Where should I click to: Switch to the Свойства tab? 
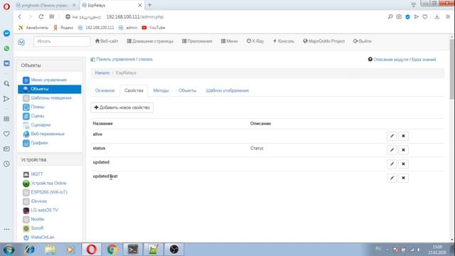pyautogui.click(x=134, y=90)
